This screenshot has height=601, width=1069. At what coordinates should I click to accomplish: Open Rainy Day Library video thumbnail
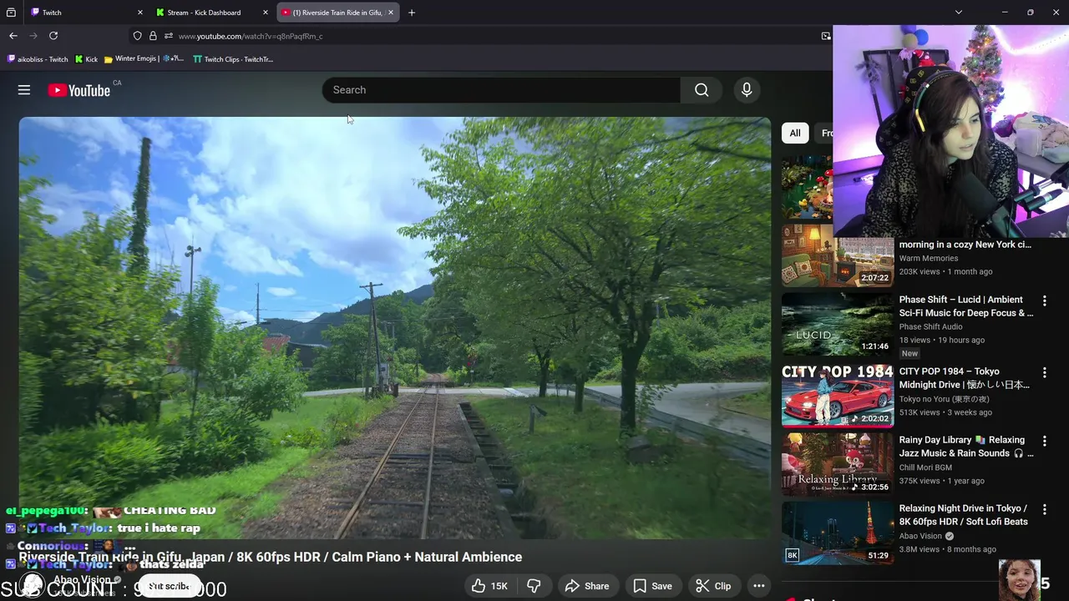(x=837, y=463)
